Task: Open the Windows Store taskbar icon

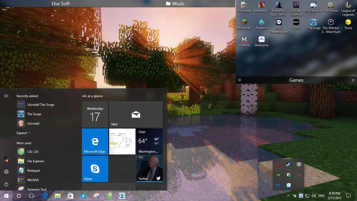Action: tap(70, 196)
